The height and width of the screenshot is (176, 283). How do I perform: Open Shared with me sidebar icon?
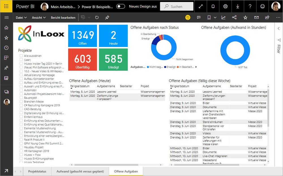6,68
